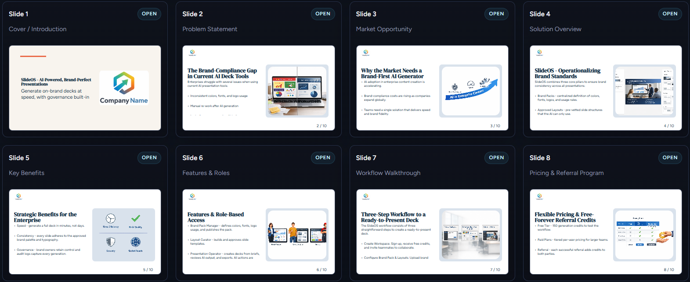The height and width of the screenshot is (282, 690).
Task: Click the '4 / 10' page number
Action: [x=668, y=126]
